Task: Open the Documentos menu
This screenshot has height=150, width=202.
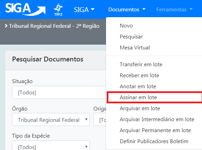Action: [127, 10]
